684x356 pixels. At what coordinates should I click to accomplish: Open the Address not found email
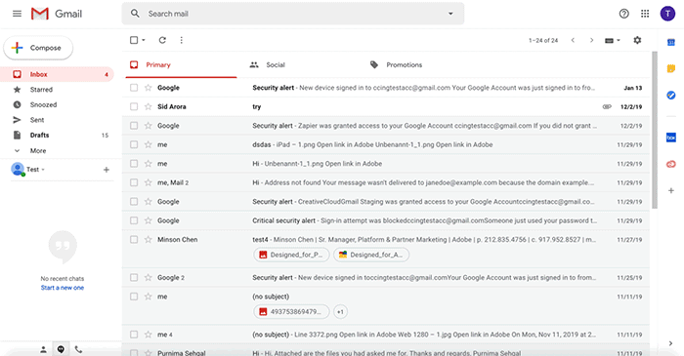point(386,182)
